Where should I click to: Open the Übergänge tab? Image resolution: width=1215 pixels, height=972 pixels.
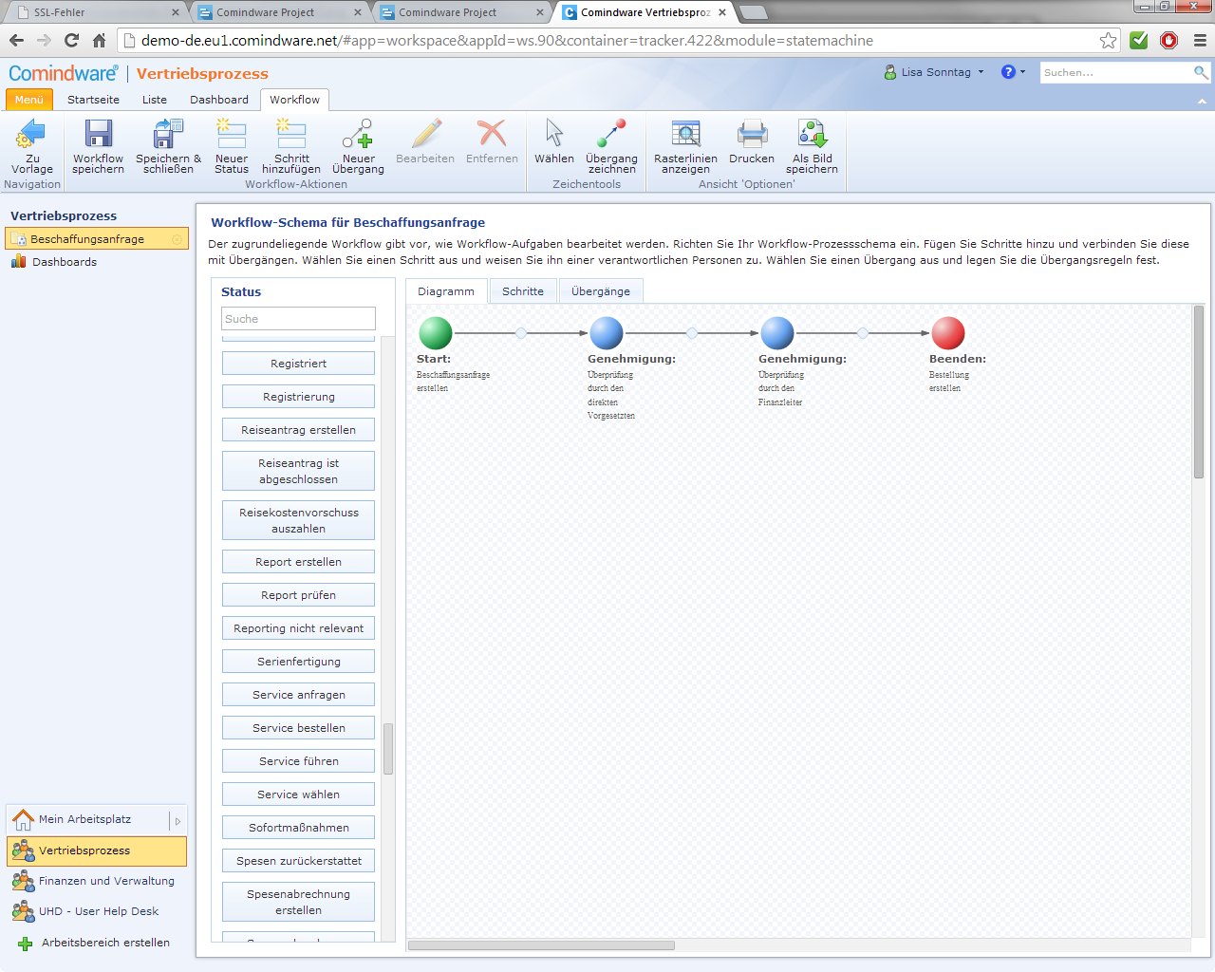[x=601, y=291]
